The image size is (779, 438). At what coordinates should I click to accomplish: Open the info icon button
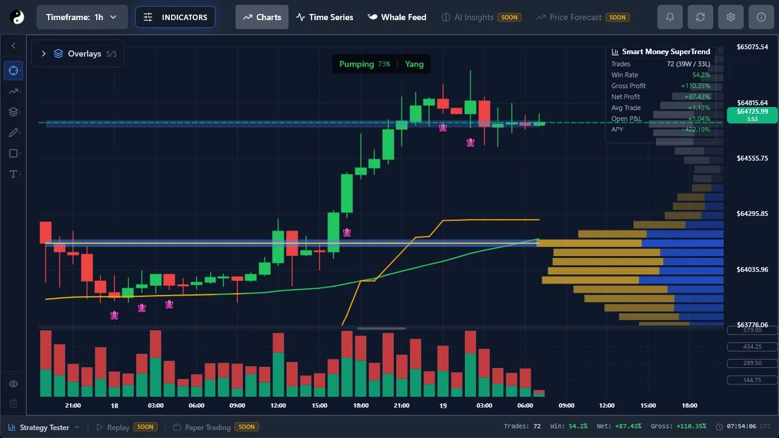click(761, 17)
